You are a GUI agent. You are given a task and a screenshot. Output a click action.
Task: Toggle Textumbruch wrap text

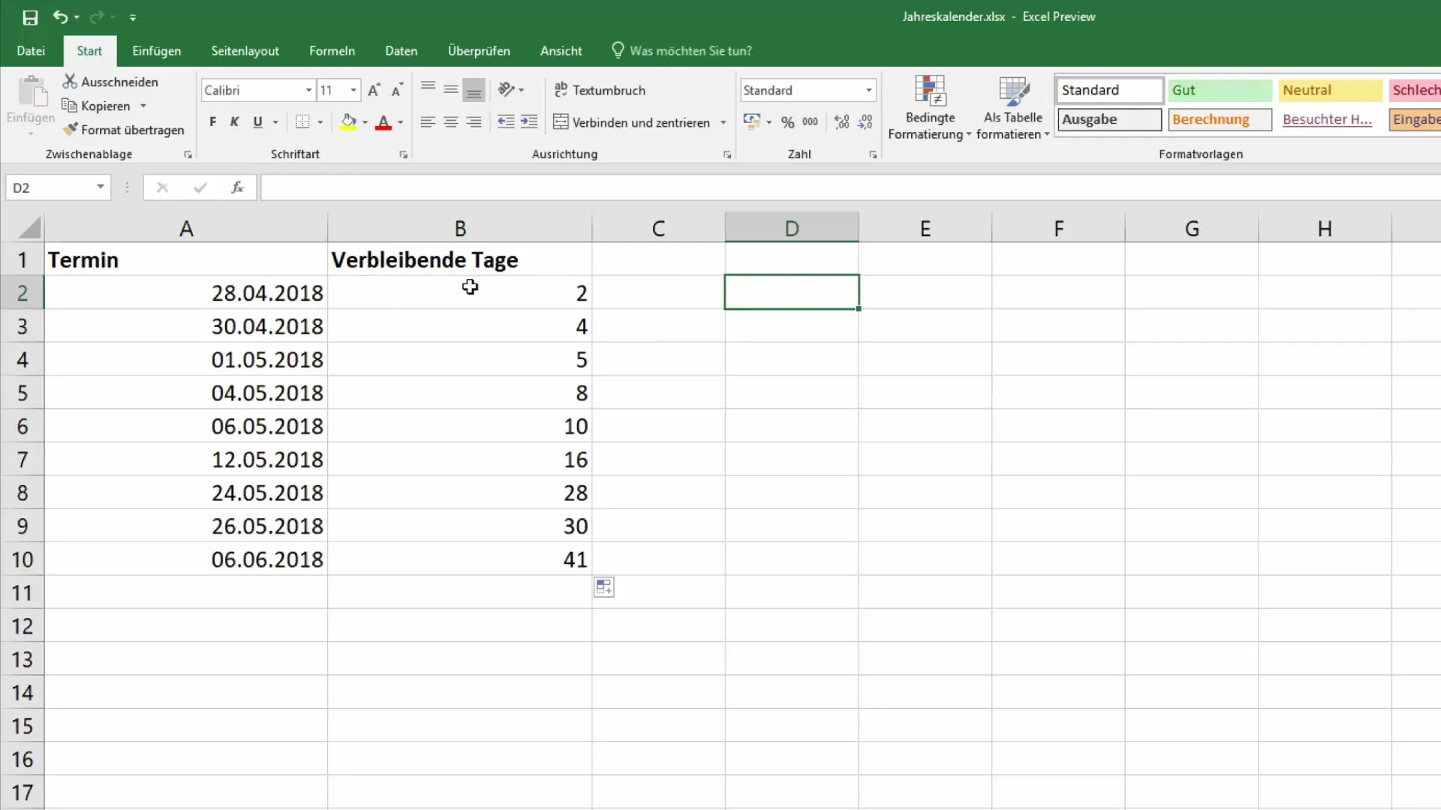coord(600,90)
